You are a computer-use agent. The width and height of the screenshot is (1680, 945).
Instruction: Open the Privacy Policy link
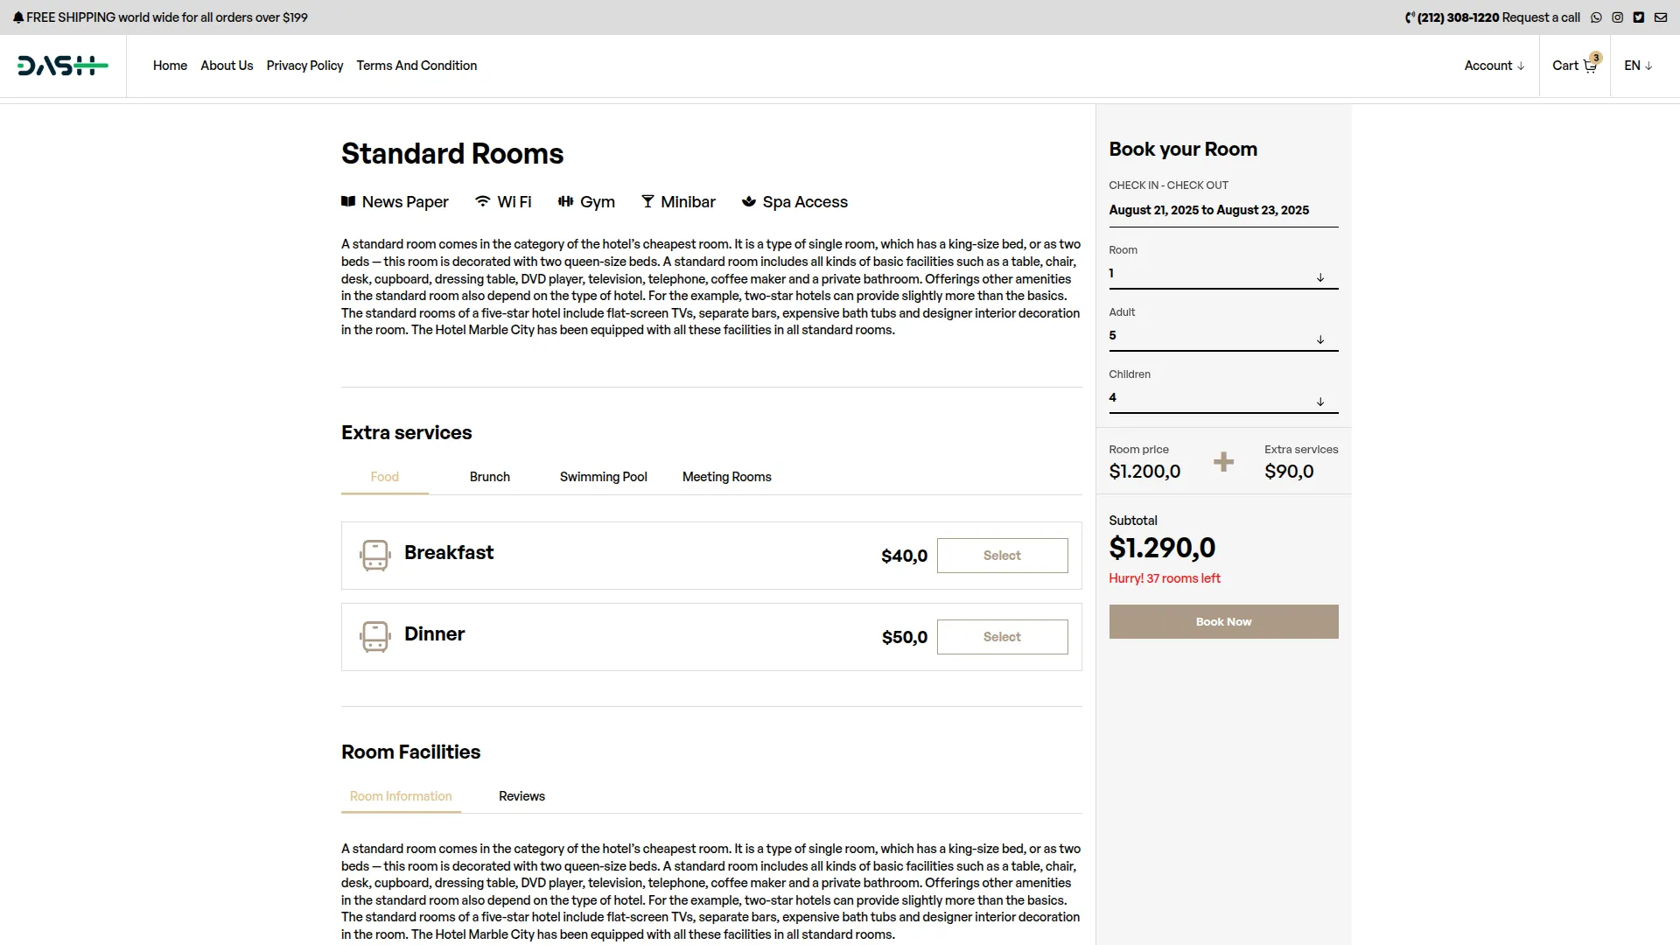tap(304, 66)
